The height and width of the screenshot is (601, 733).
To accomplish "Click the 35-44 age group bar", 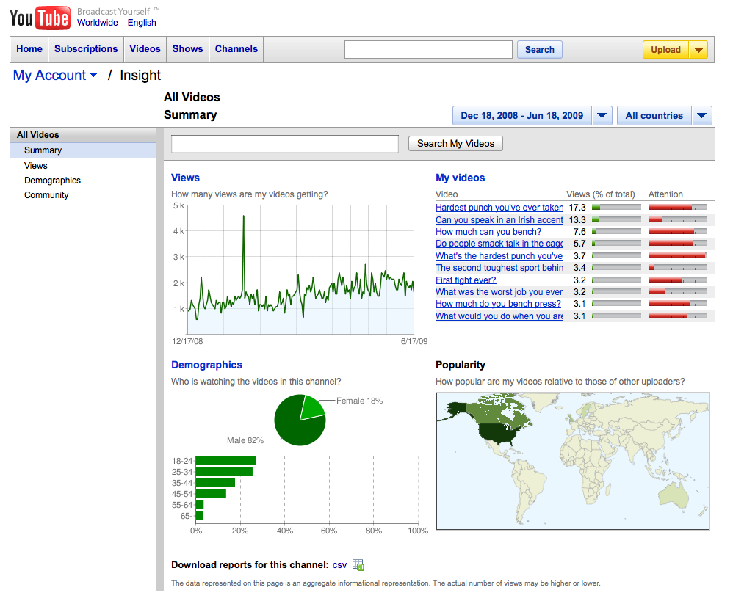I will click(x=215, y=483).
